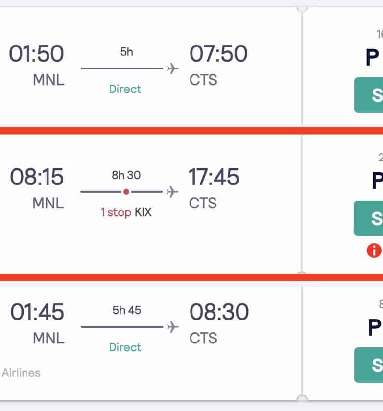Click the airplane icon on the 08:15 flight
Screen dimensions: 383x411
172,192
